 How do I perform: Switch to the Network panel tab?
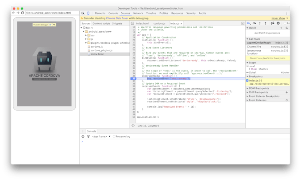pos(138,13)
